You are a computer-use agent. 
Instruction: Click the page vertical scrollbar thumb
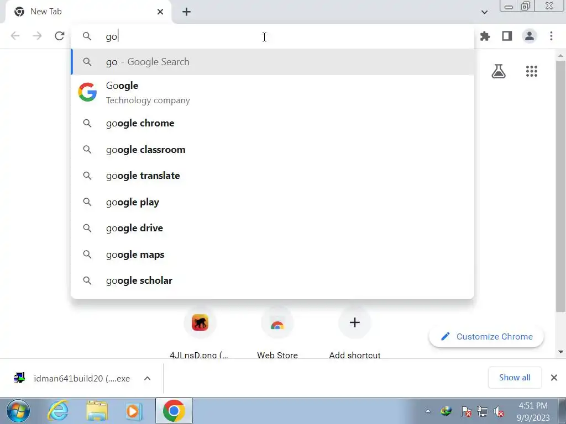pyautogui.click(x=560, y=187)
